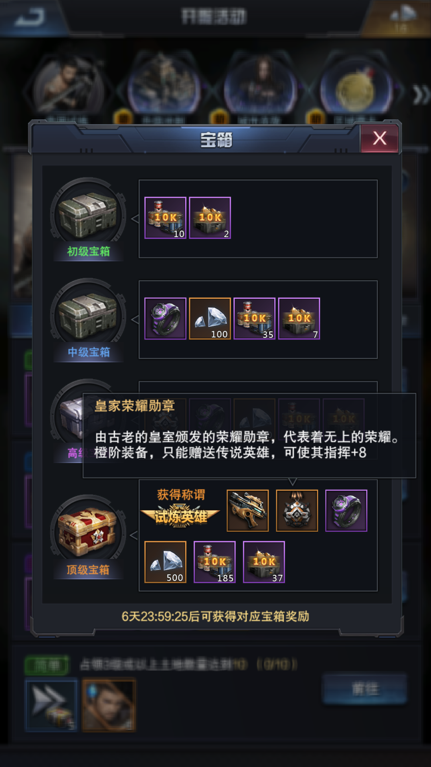Tap the 10K ore item with count 2
The width and height of the screenshot is (431, 767).
click(210, 218)
